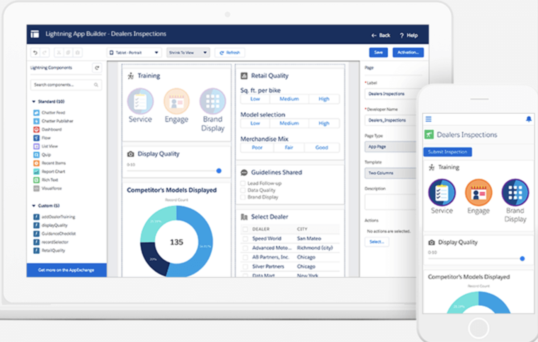Open the Template Two Columns field
The image size is (538, 342).
(390, 173)
